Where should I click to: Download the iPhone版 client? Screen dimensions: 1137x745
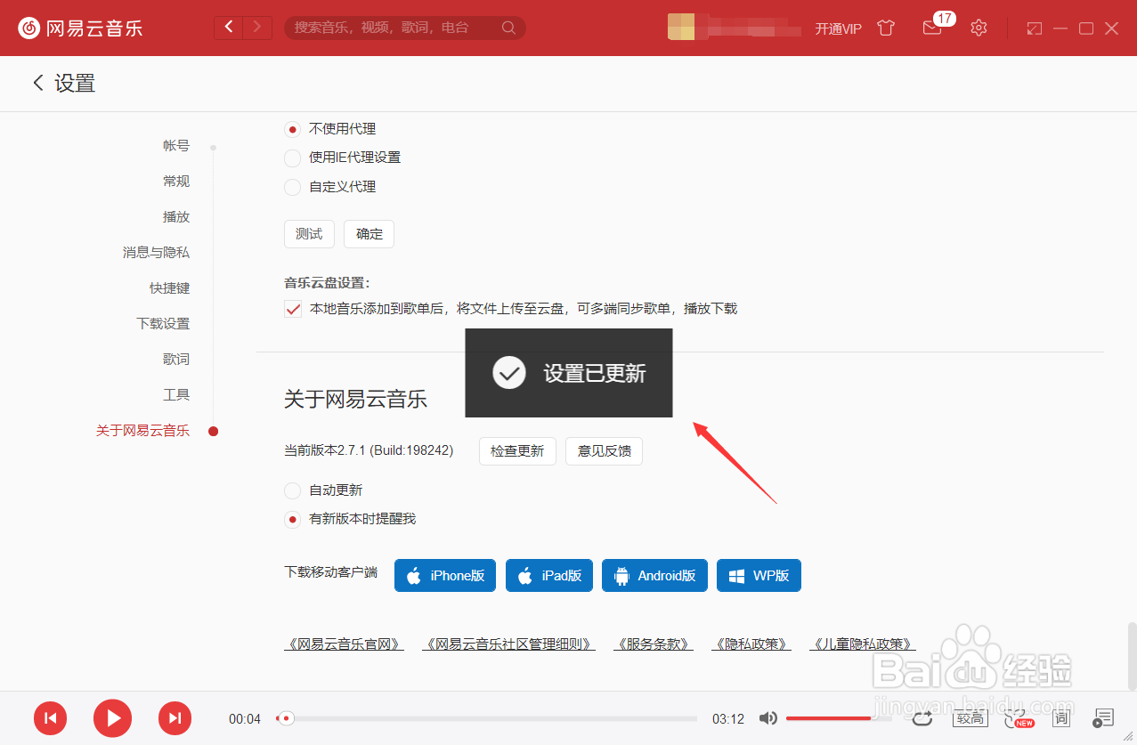click(x=445, y=576)
